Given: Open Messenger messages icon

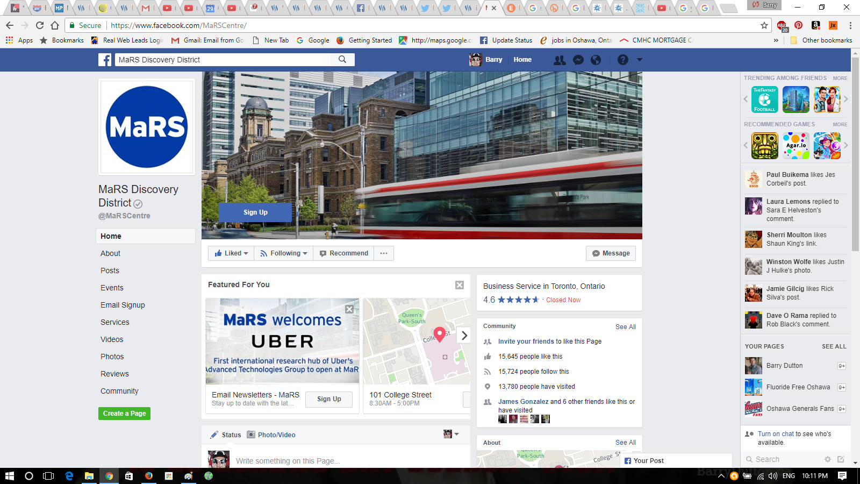Looking at the screenshot, I should [578, 60].
